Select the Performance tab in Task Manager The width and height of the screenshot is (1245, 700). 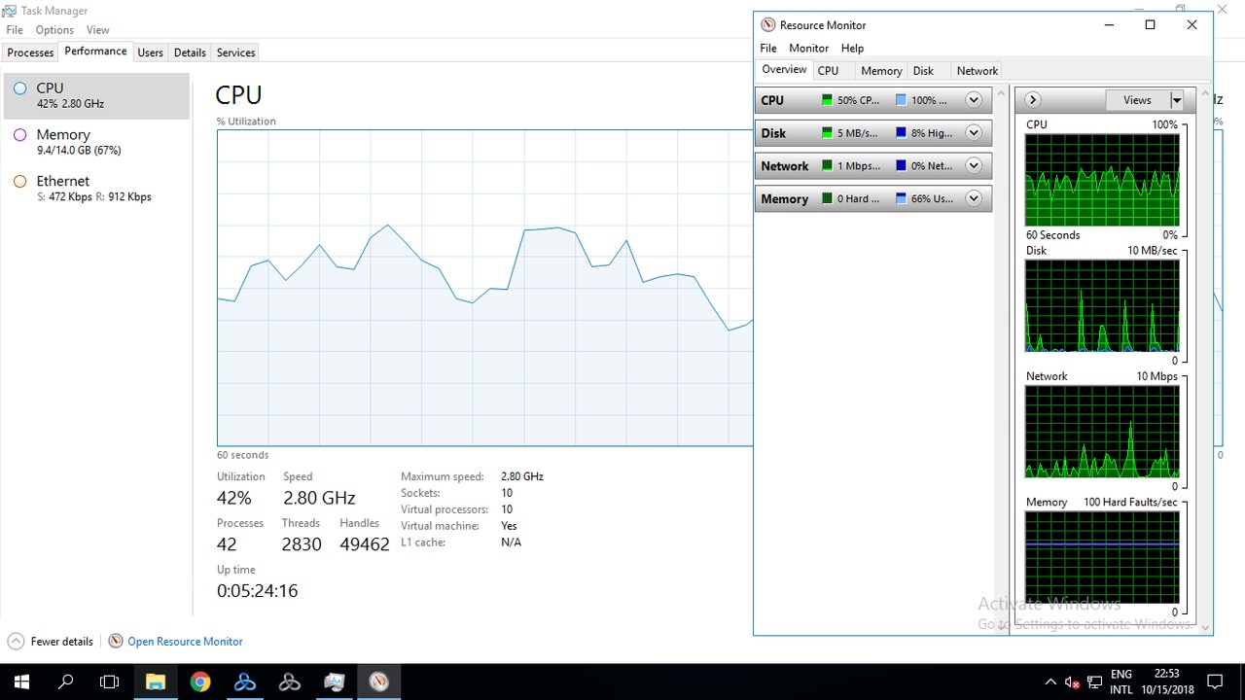[95, 52]
